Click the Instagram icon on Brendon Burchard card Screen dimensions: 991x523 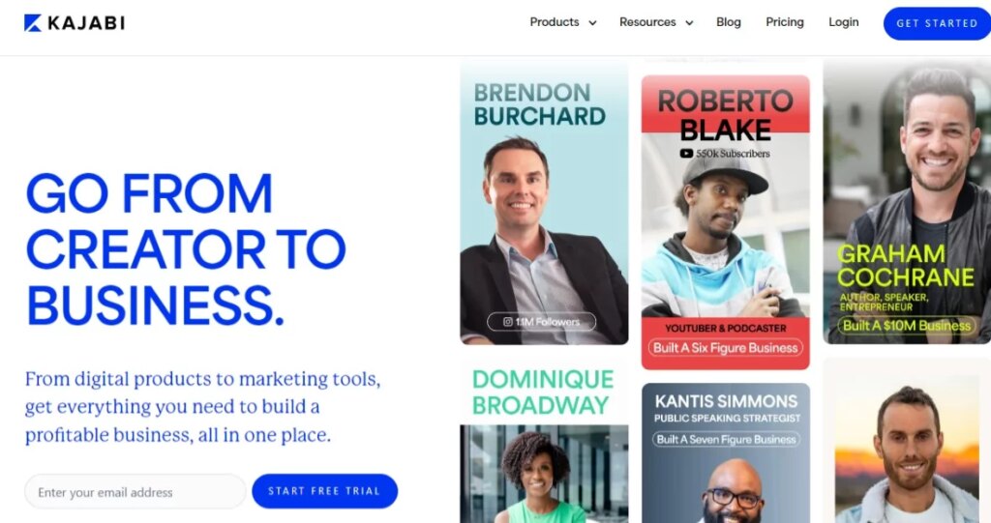point(507,322)
